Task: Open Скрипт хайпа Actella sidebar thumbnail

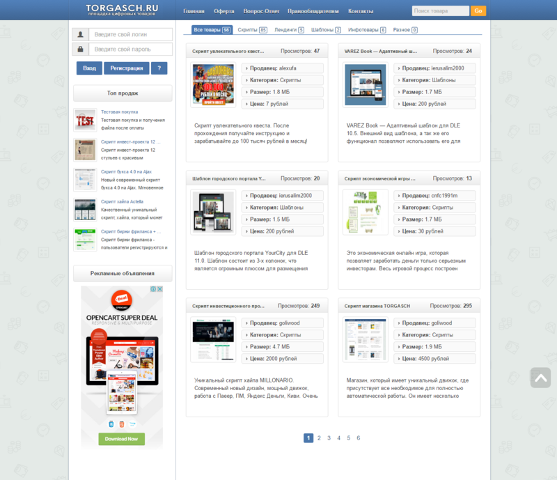Action: coord(85,210)
